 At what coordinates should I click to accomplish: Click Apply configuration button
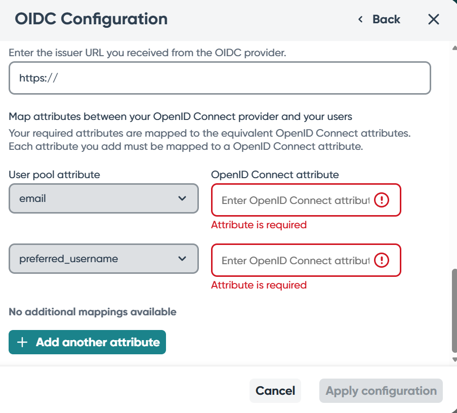pos(381,391)
